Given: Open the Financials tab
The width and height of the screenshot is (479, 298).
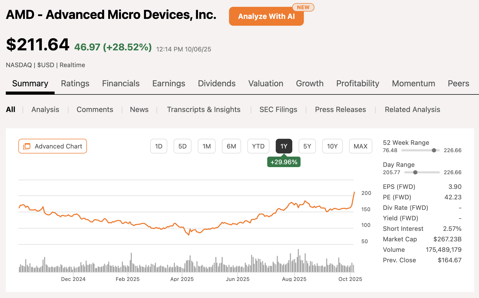Looking at the screenshot, I should (x=121, y=83).
